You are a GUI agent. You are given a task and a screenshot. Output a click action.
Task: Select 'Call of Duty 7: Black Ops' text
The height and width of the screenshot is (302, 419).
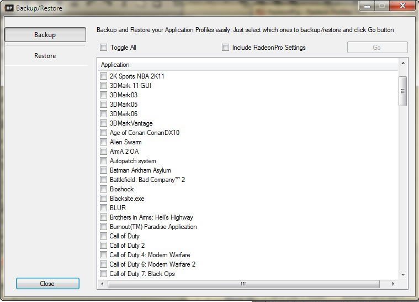[x=142, y=274]
